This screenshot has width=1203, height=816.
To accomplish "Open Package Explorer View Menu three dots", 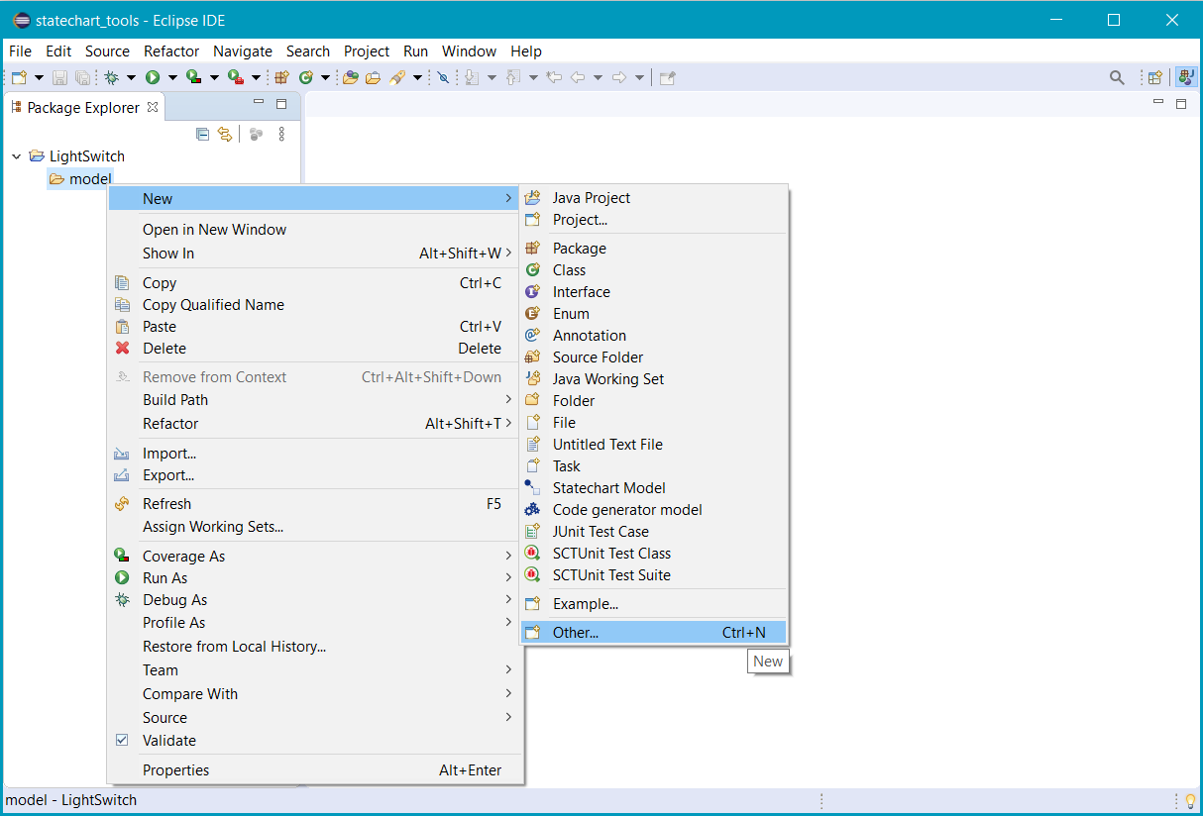I will tap(281, 134).
